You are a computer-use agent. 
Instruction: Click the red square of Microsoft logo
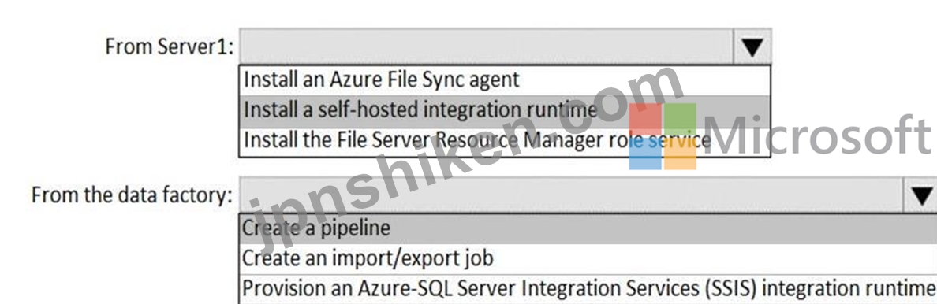click(x=645, y=119)
